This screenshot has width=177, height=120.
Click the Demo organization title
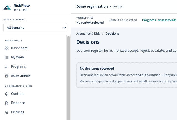(x=92, y=7)
